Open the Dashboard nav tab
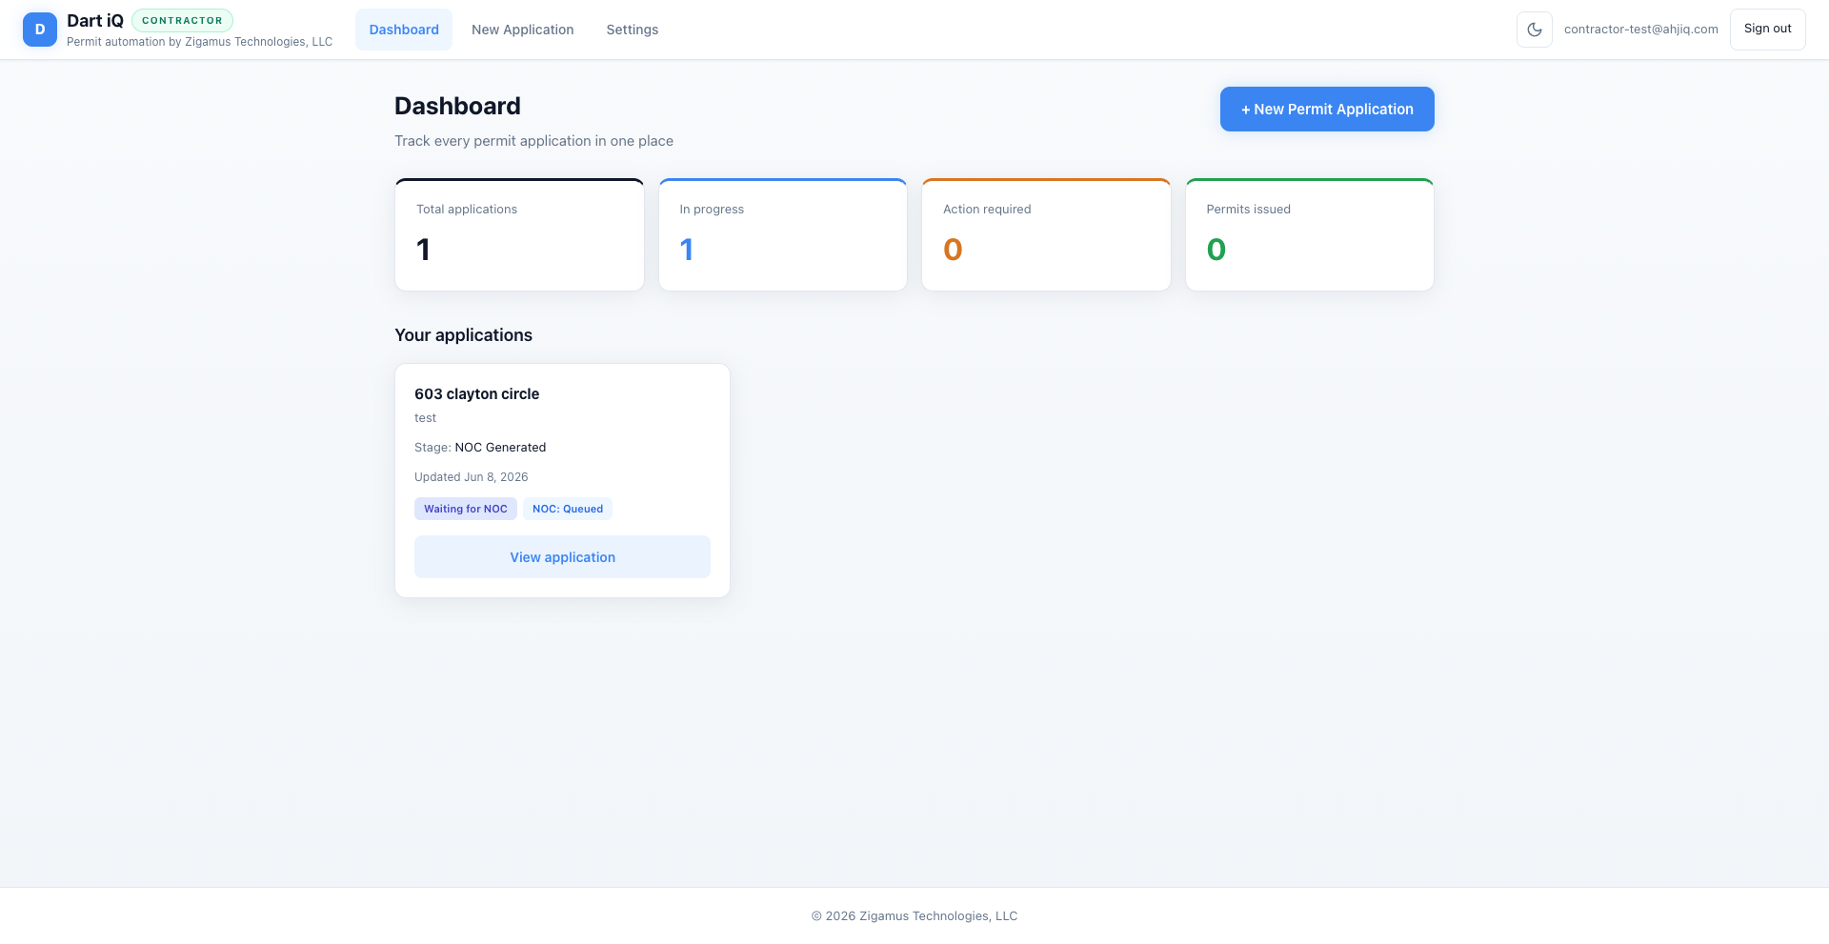Image resolution: width=1829 pixels, height=944 pixels. pyautogui.click(x=404, y=30)
